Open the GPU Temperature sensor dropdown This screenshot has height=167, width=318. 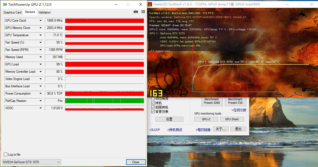pyautogui.click(x=40, y=35)
